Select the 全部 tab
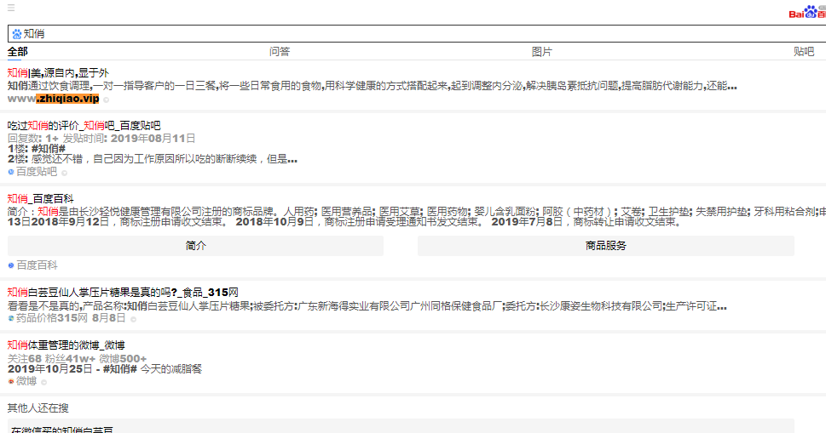Screen dimensions: 826x433 click(17, 52)
